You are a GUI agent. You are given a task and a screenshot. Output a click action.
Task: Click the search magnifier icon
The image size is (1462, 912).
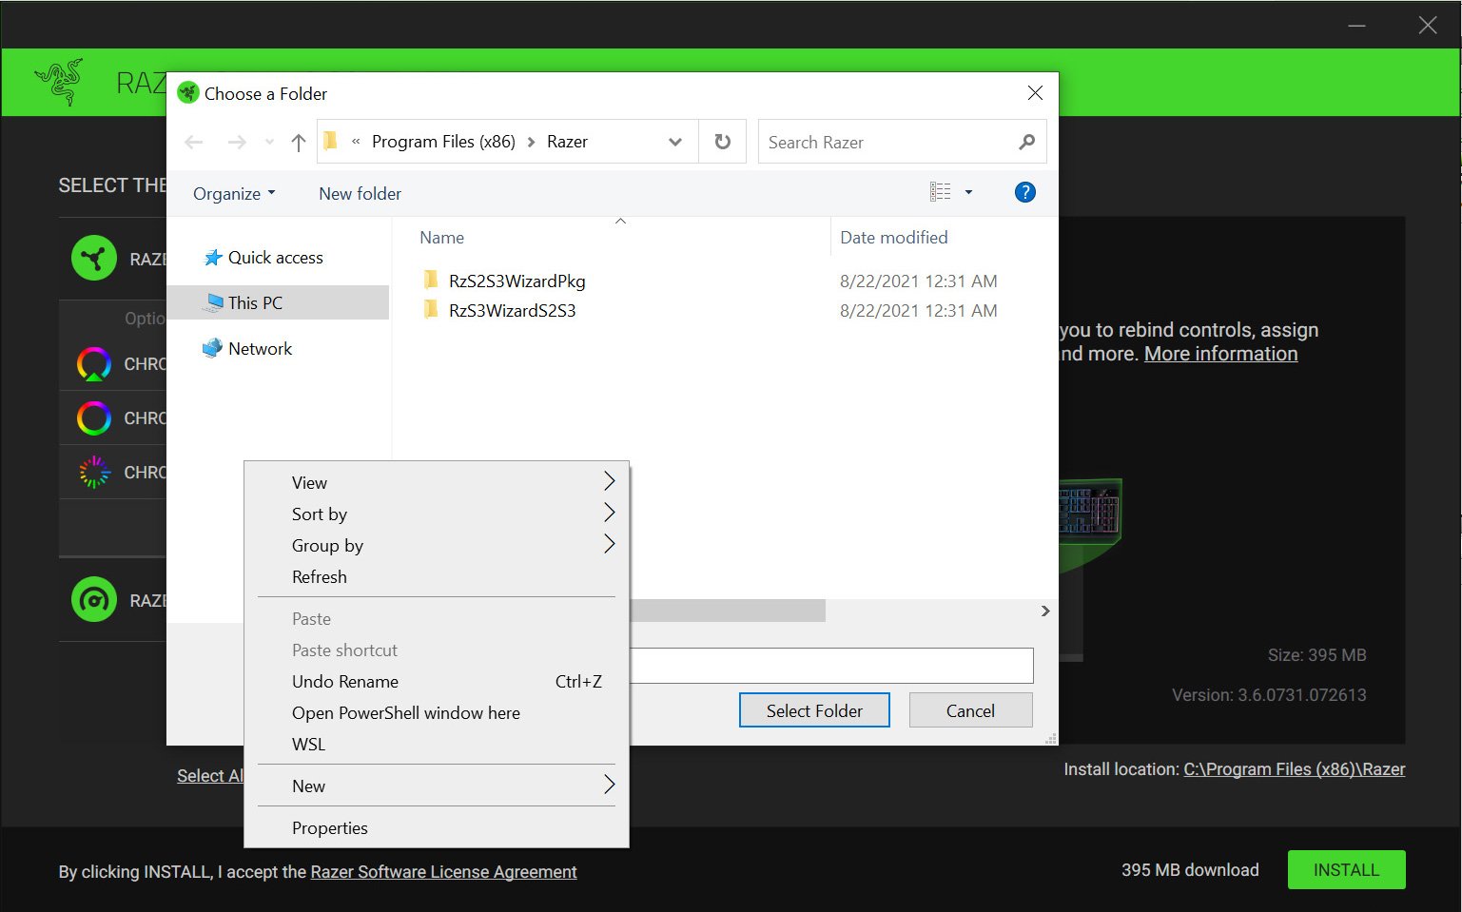tap(1026, 143)
